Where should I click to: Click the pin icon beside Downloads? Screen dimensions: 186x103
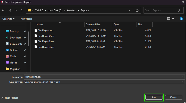point(25,38)
